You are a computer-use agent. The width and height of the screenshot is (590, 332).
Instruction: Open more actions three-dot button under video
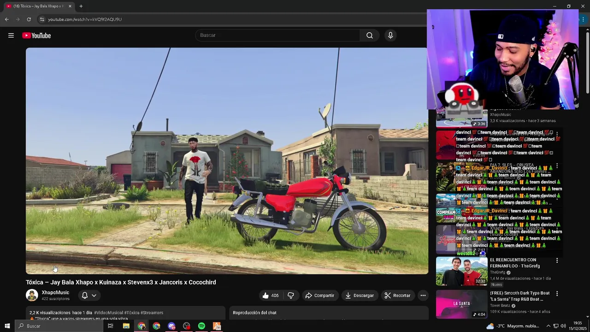[423, 295]
